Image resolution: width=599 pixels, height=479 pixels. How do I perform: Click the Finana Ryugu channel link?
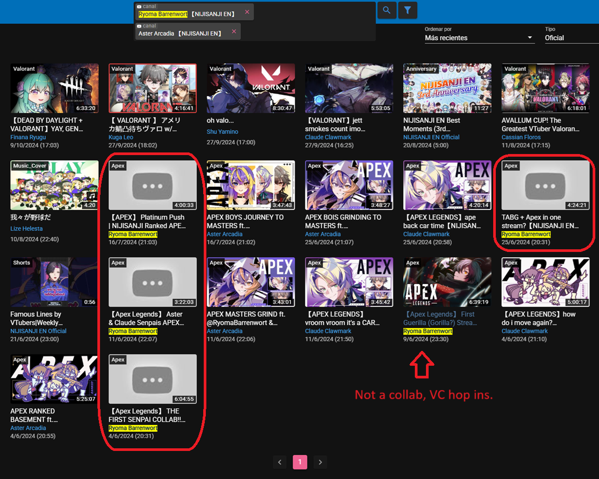(28, 137)
